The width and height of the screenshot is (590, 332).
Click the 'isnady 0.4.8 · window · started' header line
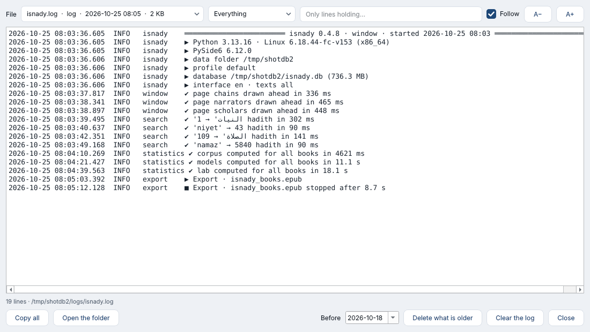point(296,33)
